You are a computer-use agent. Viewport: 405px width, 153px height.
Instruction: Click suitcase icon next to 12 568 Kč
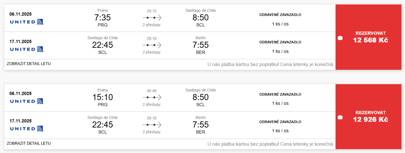(x=340, y=38)
